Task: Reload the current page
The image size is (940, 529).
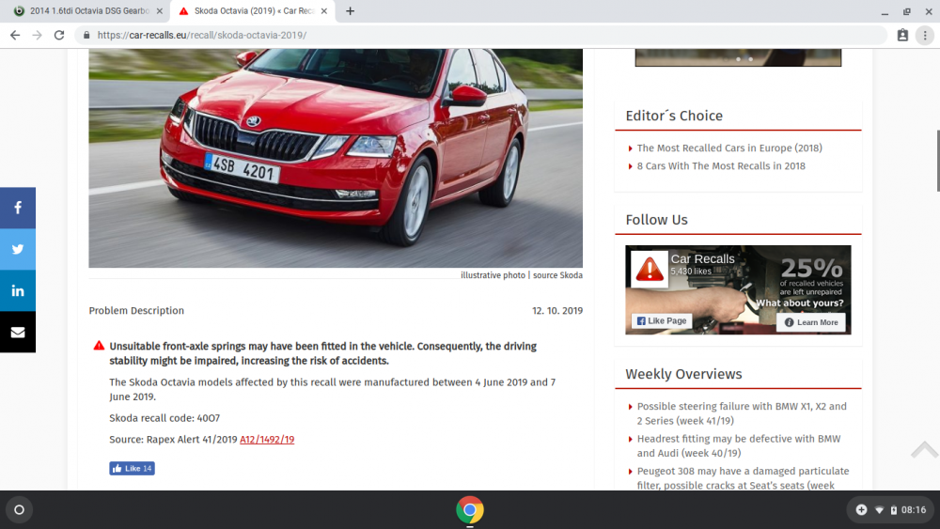Action: point(58,36)
